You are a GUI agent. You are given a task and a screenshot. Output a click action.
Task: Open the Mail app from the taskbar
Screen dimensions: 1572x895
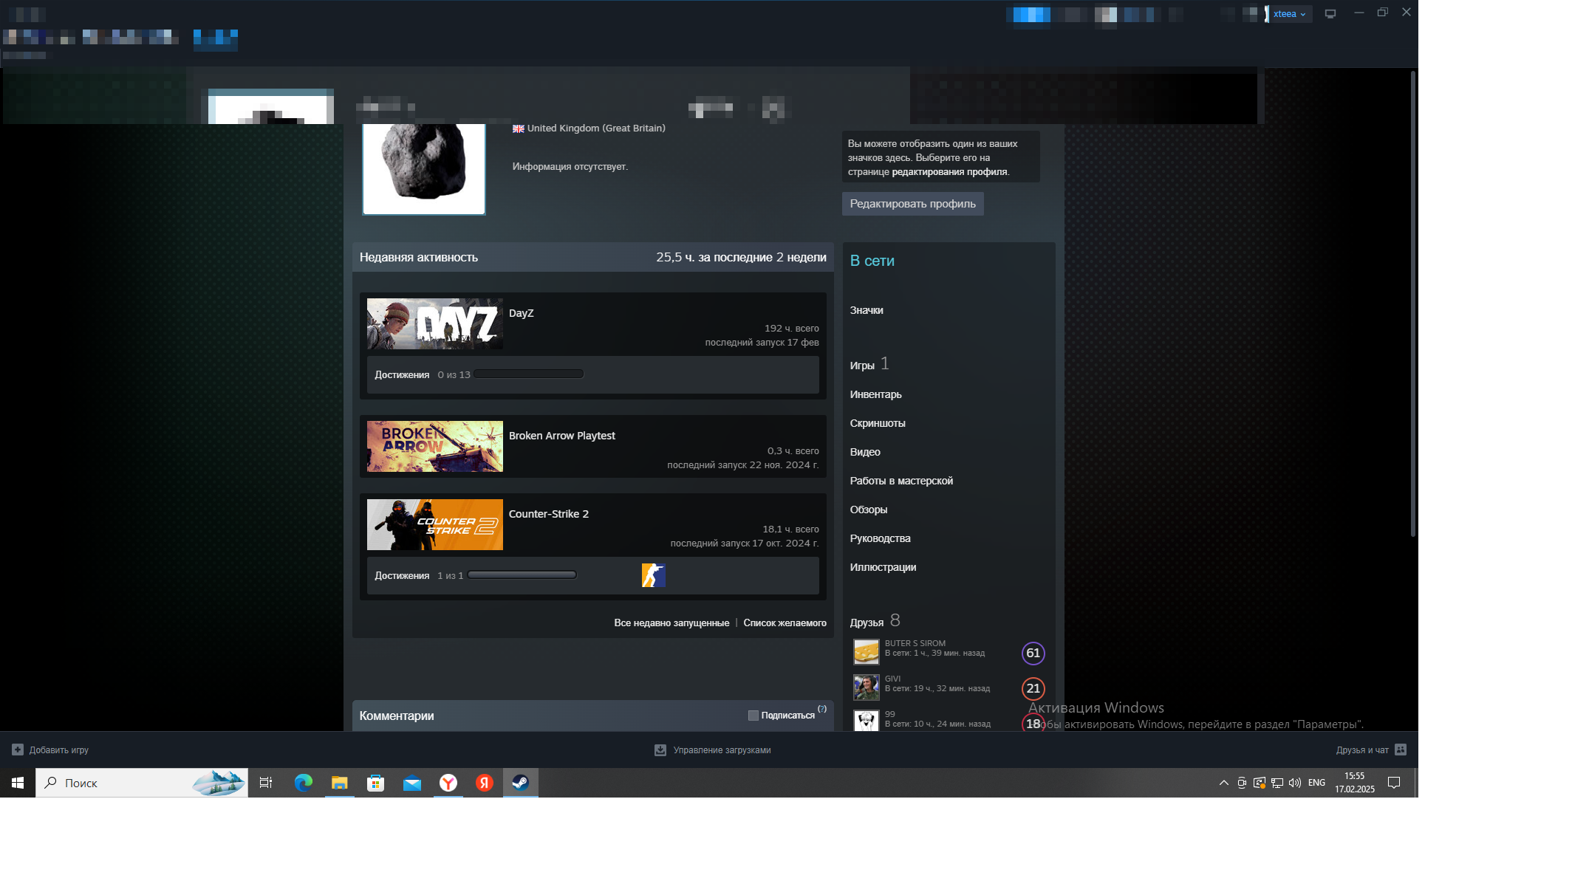point(412,783)
